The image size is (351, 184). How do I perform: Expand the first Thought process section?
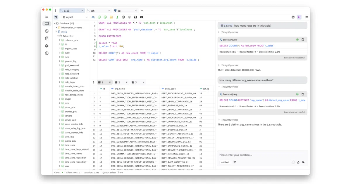pos(228,32)
